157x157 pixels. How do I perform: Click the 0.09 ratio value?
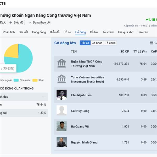pos(144,95)
